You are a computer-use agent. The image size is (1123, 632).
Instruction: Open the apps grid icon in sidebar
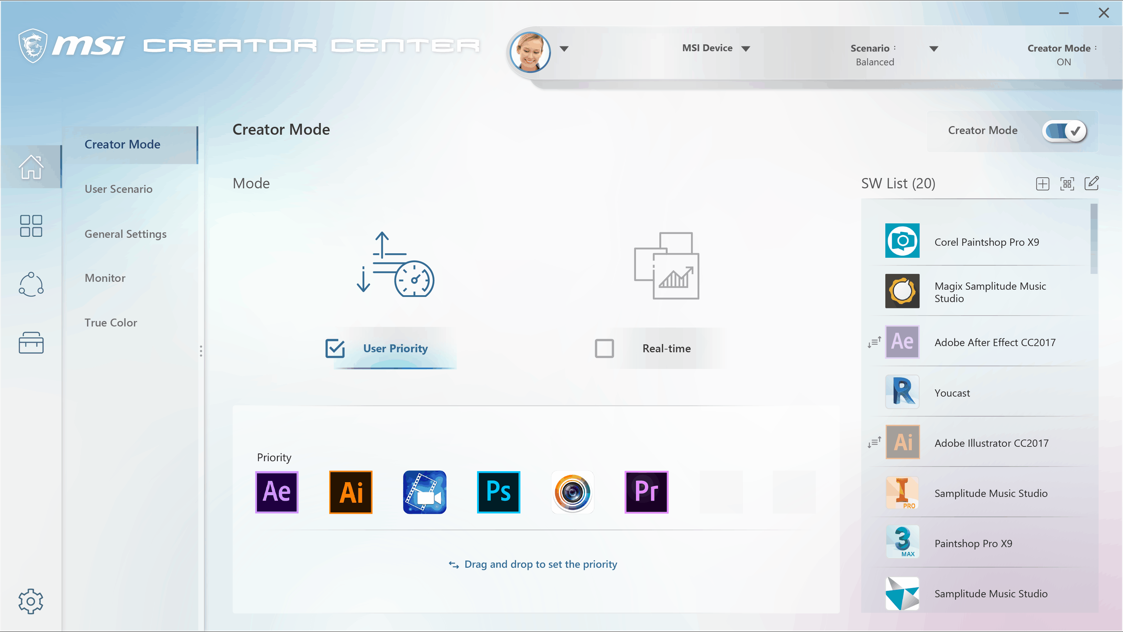click(31, 226)
